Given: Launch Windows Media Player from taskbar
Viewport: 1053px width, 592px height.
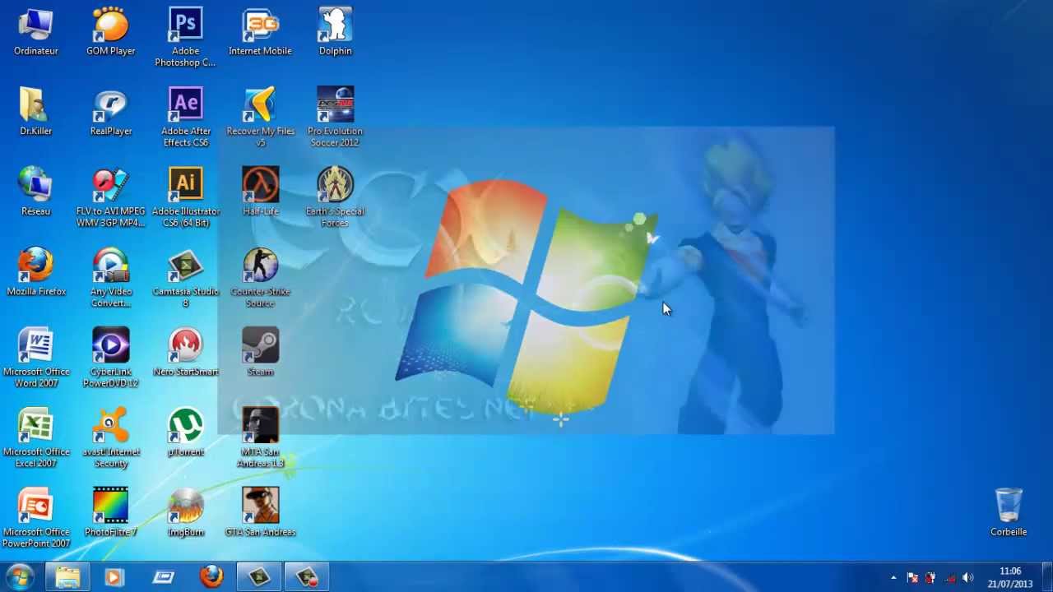Looking at the screenshot, I should coord(114,577).
